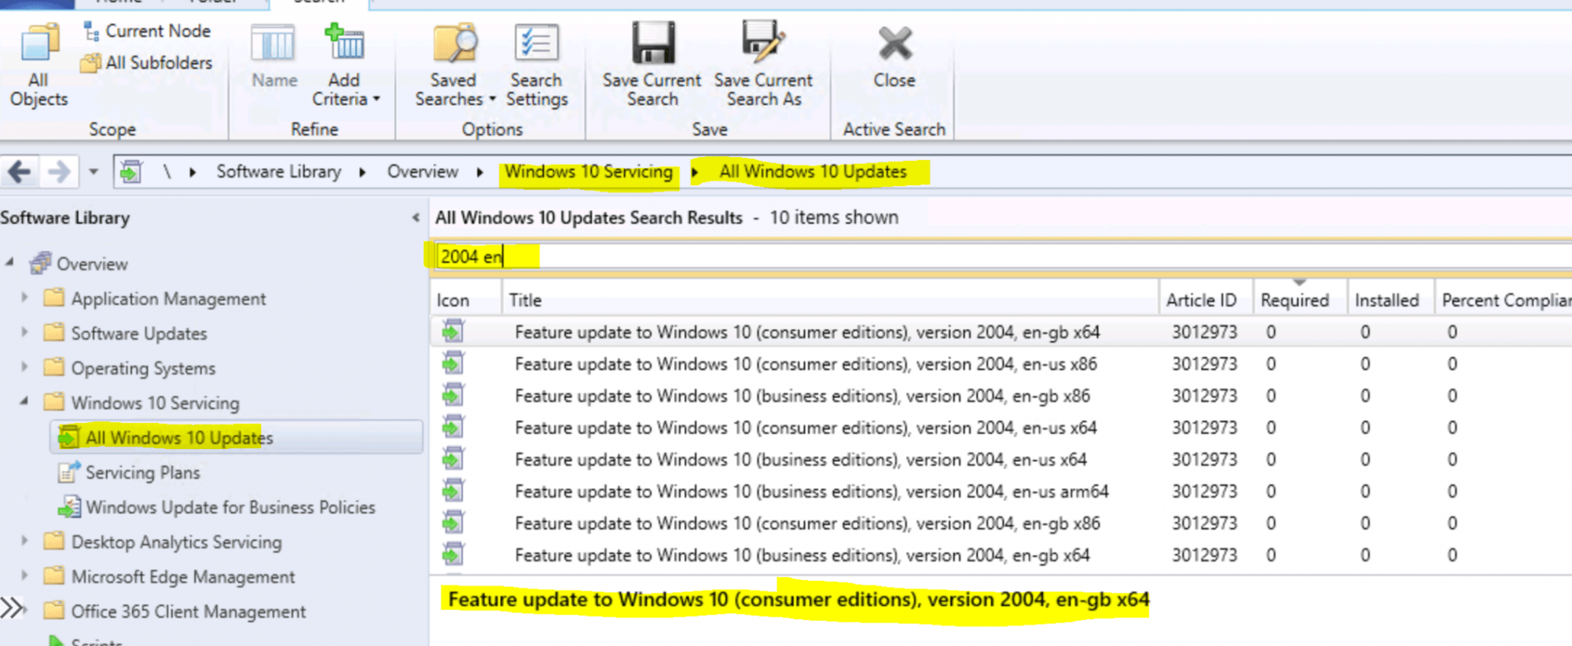
Task: Expand Application Management node
Action: click(24, 297)
